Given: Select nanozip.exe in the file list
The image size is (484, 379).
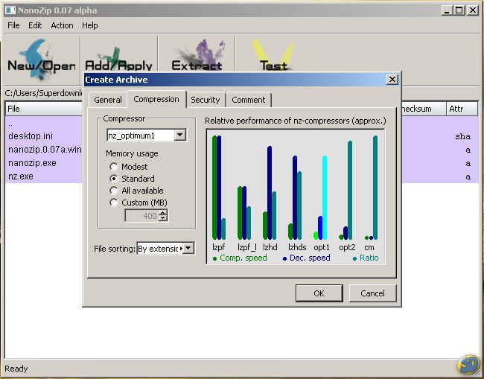Looking at the screenshot, I should (33, 163).
